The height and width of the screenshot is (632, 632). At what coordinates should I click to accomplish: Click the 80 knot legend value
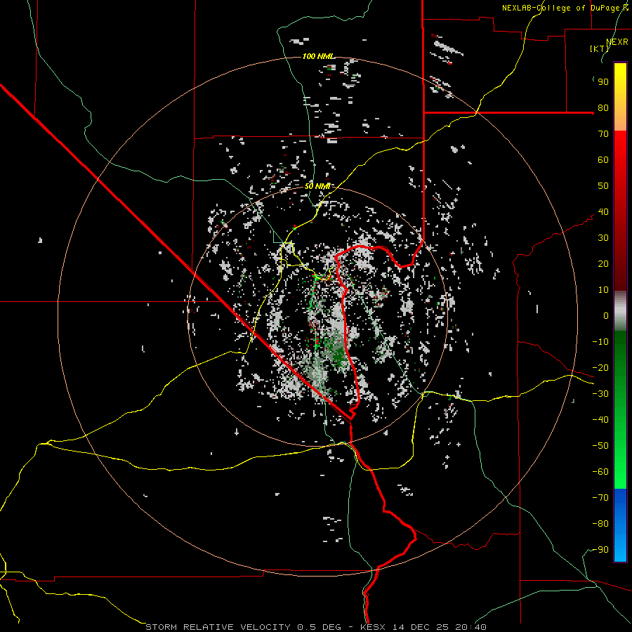(x=603, y=108)
